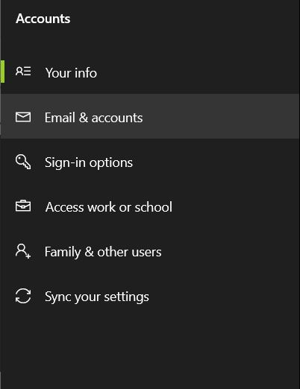Open Sync your settings
Image resolution: width=300 pixels, height=389 pixels.
150,296
